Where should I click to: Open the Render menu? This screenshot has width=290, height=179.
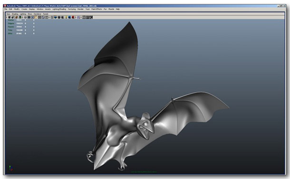pos(80,9)
